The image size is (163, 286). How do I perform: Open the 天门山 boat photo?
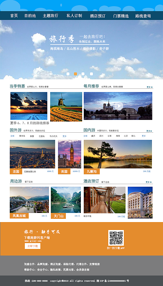66,200
